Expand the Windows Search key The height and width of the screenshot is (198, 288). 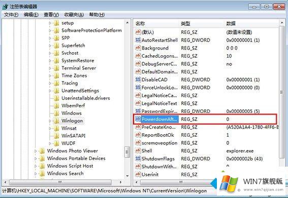[x=36, y=174]
